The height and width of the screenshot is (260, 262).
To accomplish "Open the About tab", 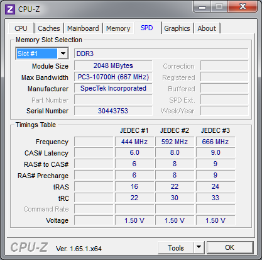I will coord(207,28).
